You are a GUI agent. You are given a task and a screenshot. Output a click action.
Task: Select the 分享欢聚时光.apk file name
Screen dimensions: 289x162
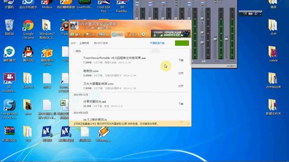pyautogui.click(x=94, y=102)
